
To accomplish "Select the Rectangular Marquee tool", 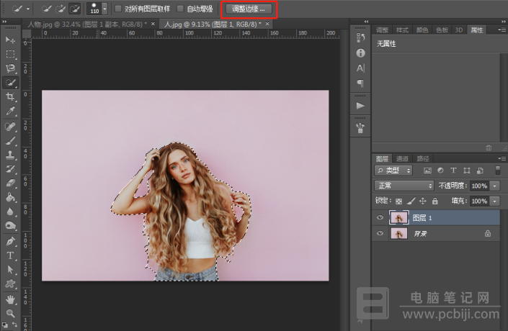I will (x=10, y=54).
